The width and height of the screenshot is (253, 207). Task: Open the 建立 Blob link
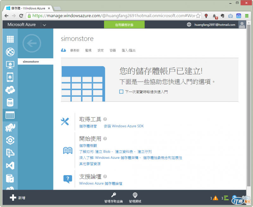pos(103,152)
